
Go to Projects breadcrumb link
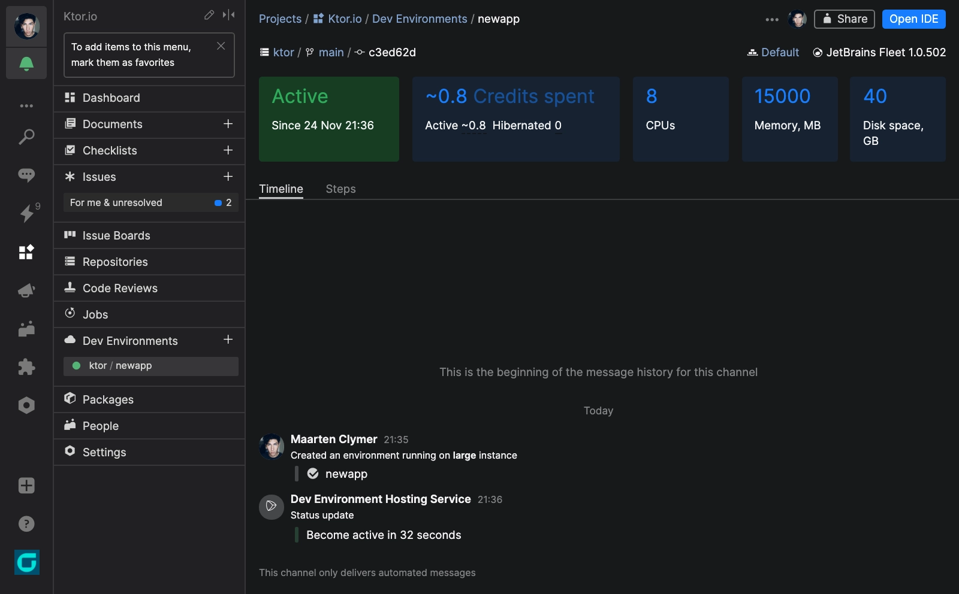(x=280, y=19)
